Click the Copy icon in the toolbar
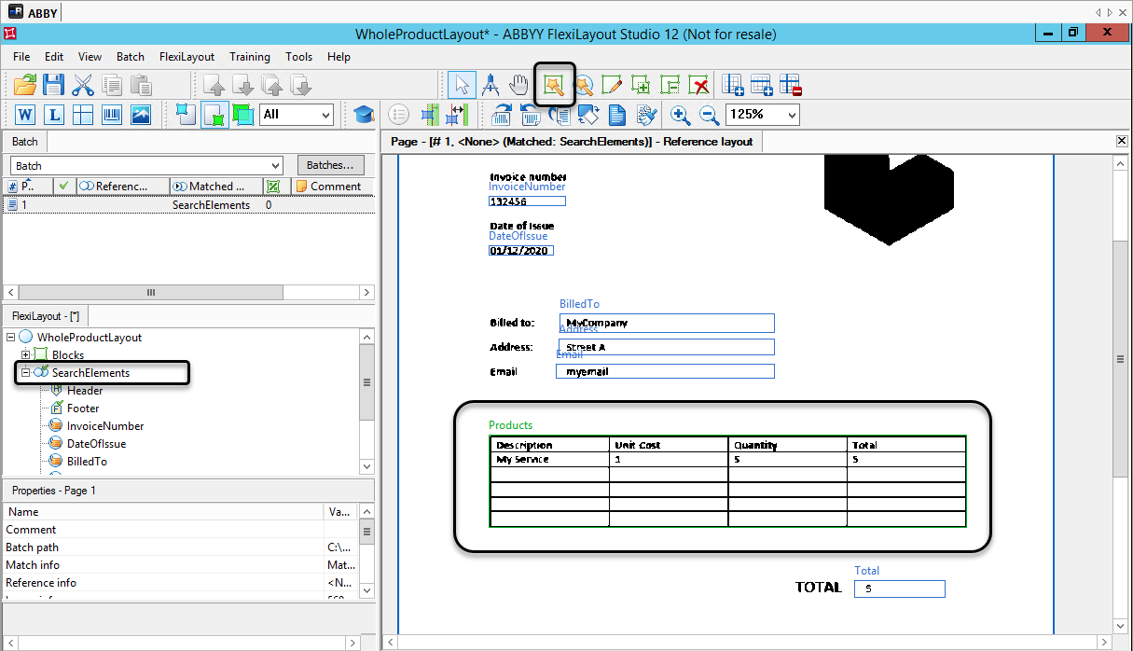1133x651 pixels. 112,85
